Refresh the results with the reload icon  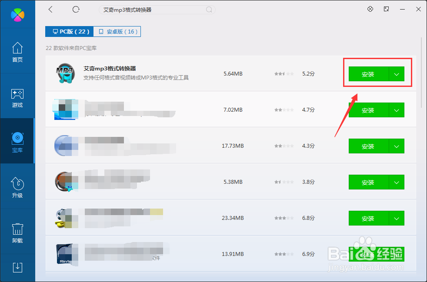(76, 10)
